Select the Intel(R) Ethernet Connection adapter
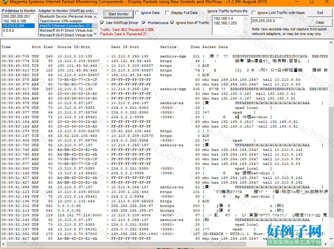The image size is (334, 249). tap(66, 26)
